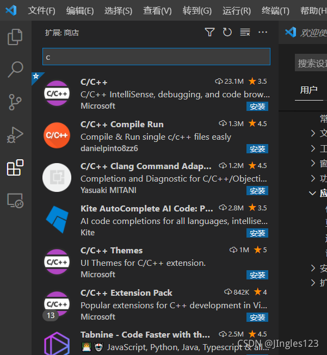Screen dimensions: 327x355
Task: Click the C/C++ Extension Pack icon
Action: (57, 304)
